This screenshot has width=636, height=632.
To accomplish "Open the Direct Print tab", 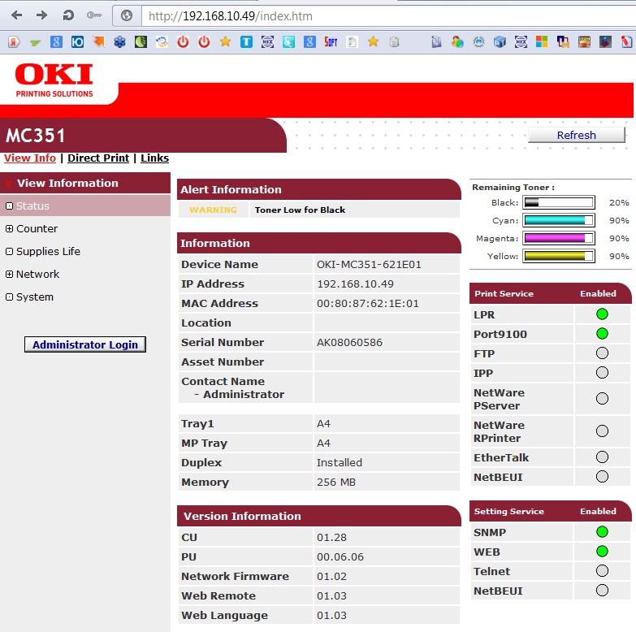I will pos(98,158).
